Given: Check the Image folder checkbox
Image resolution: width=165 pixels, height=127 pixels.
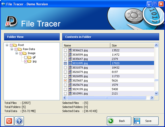Looking at the screenshot, I should [x=21, y=53].
